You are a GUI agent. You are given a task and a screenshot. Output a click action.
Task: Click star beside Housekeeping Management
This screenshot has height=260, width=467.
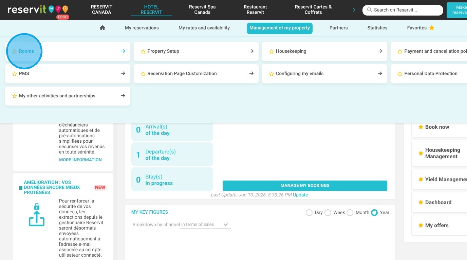(421, 153)
